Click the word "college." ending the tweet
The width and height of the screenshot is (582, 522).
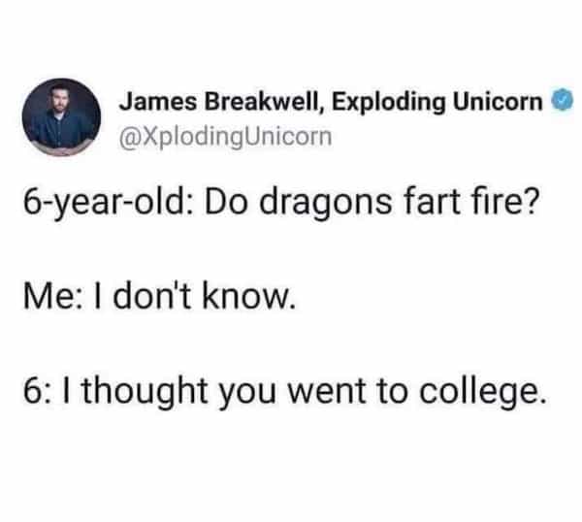tap(483, 392)
